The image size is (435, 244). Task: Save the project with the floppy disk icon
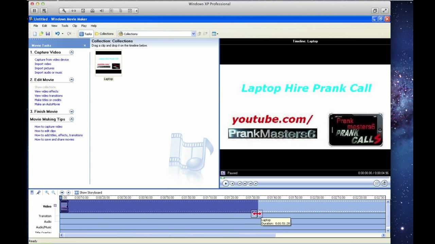[48, 34]
